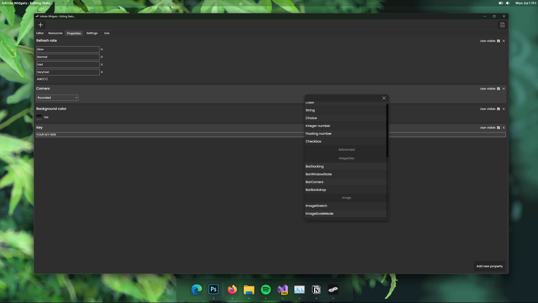Click the Background color swatch
538x303 pixels.
click(39, 117)
